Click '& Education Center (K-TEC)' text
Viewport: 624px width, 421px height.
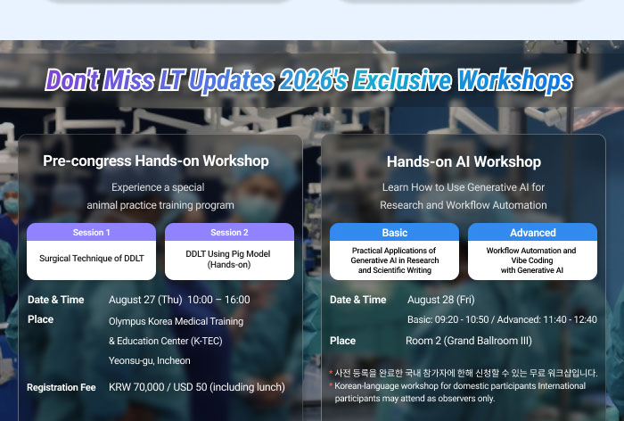(x=166, y=341)
